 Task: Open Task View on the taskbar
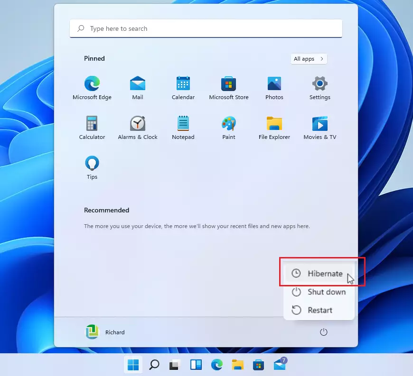(x=175, y=365)
